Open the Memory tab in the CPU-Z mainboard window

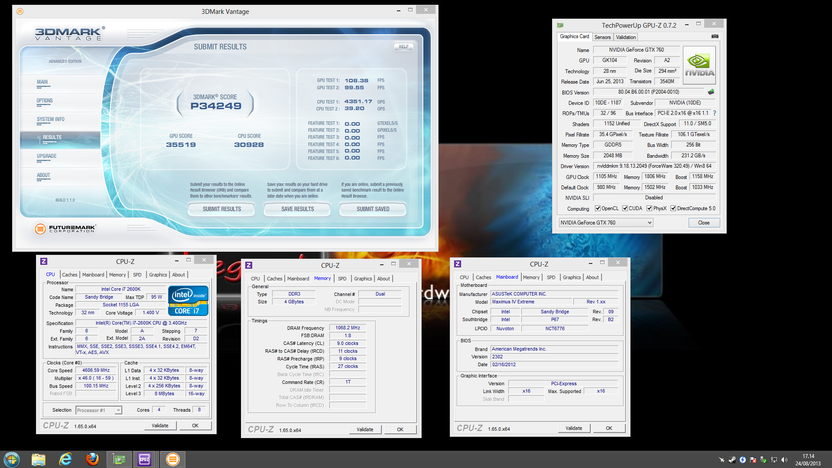tap(531, 277)
